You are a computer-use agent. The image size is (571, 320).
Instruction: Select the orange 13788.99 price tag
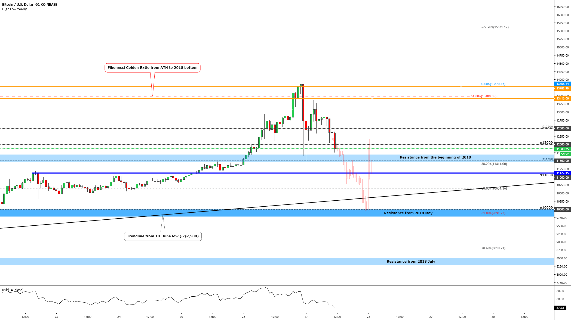point(562,88)
